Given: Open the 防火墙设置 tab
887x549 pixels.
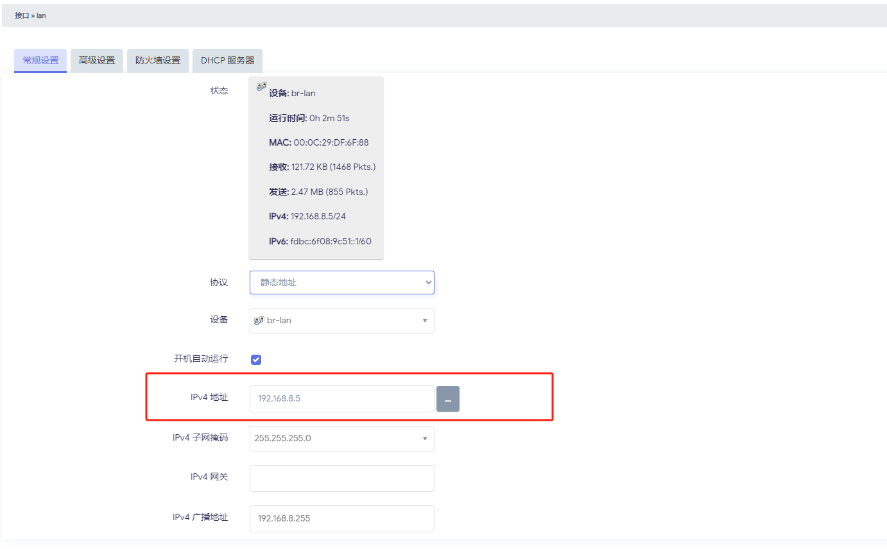Looking at the screenshot, I should tap(158, 61).
